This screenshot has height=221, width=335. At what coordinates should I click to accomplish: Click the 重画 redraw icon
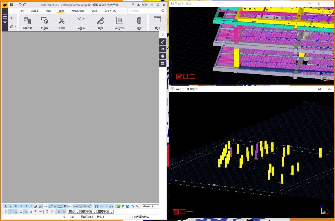100,21
